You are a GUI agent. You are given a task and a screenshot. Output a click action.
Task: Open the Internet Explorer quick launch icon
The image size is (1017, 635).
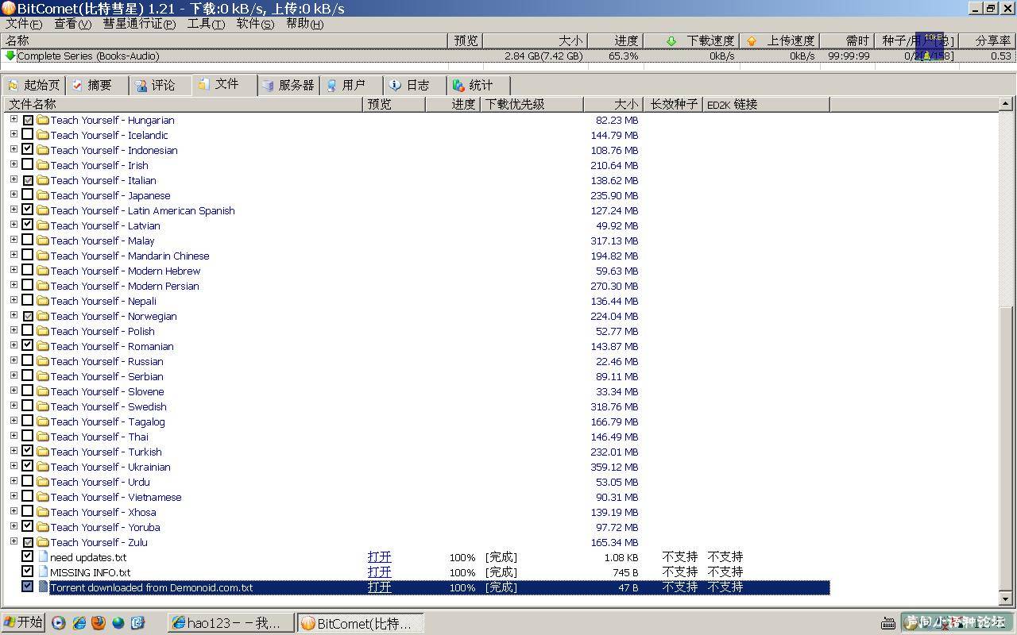click(x=79, y=623)
